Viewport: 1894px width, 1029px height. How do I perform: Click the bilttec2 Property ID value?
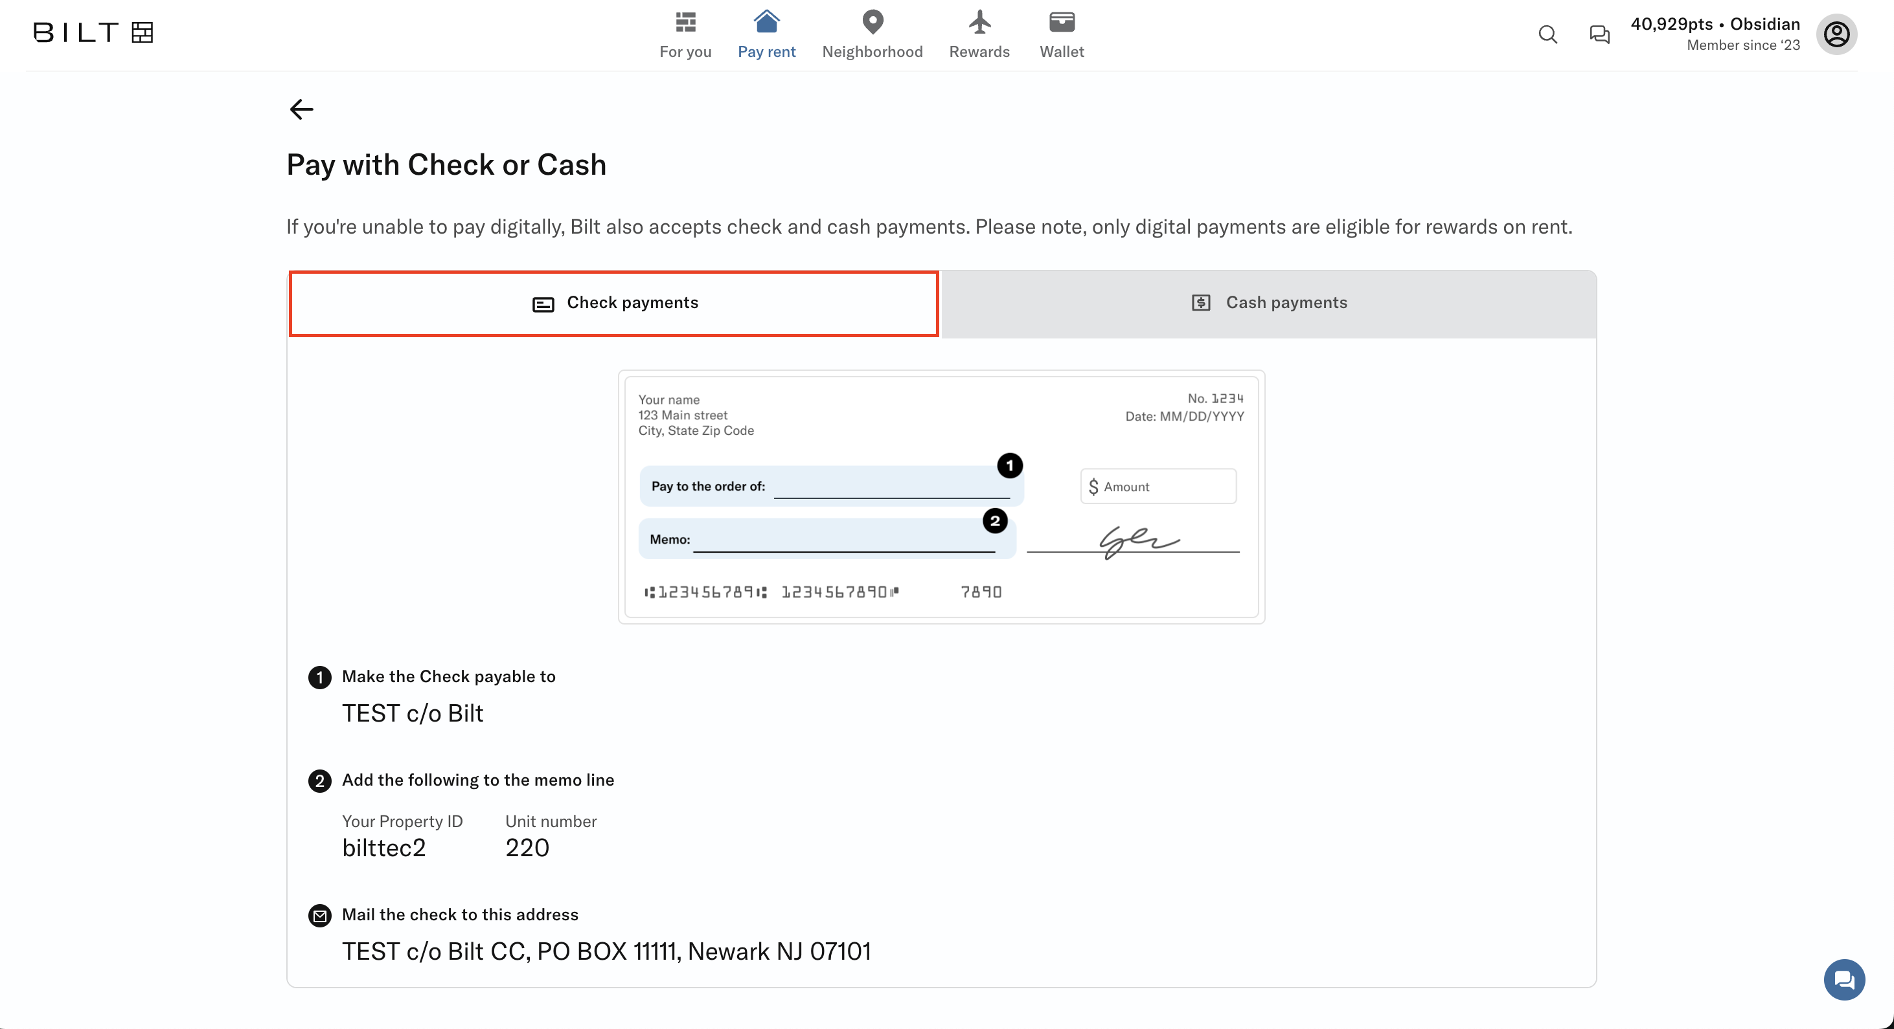point(384,848)
